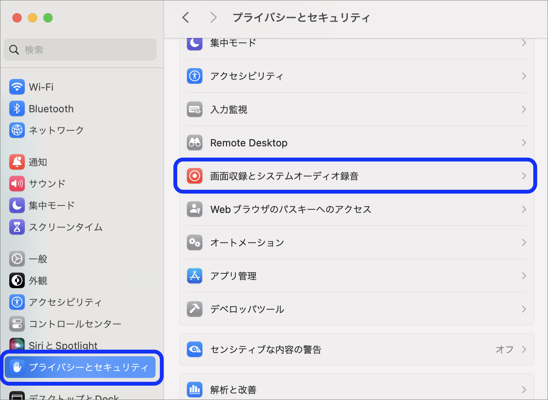The height and width of the screenshot is (400, 548).
Task: Click the コントロールセンター icon
Action: [17, 324]
